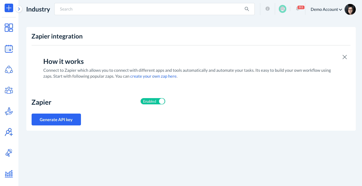Image resolution: width=362 pixels, height=186 pixels.
Task: Click the green globe icon in header
Action: (x=282, y=9)
